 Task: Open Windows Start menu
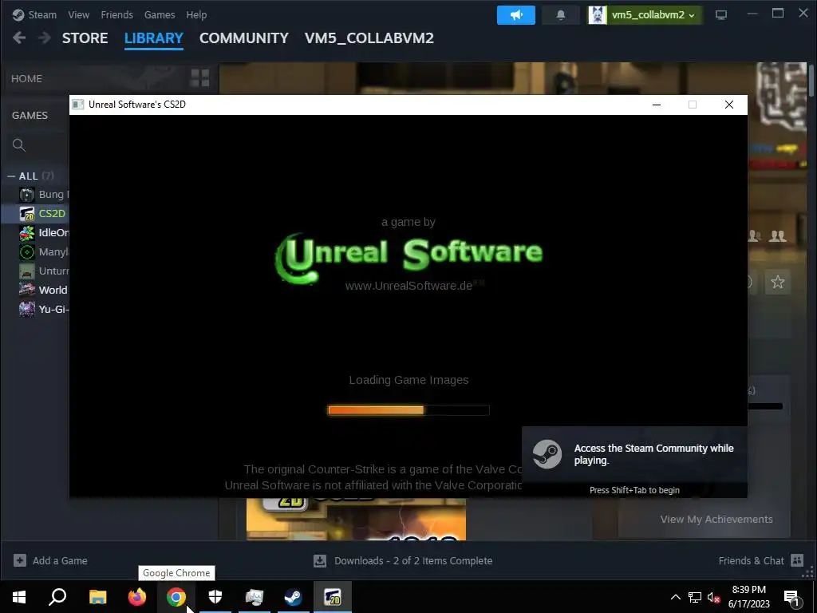point(19,597)
